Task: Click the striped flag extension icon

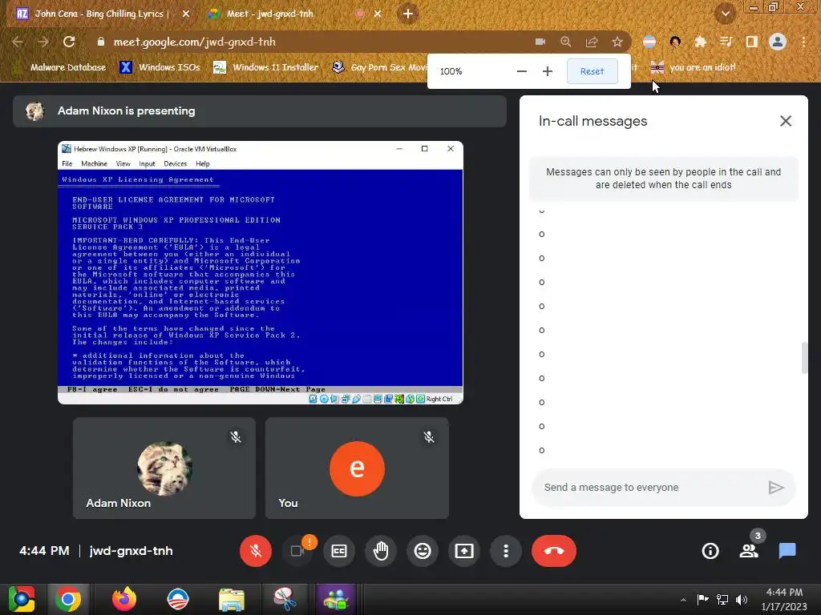Action: (649, 42)
